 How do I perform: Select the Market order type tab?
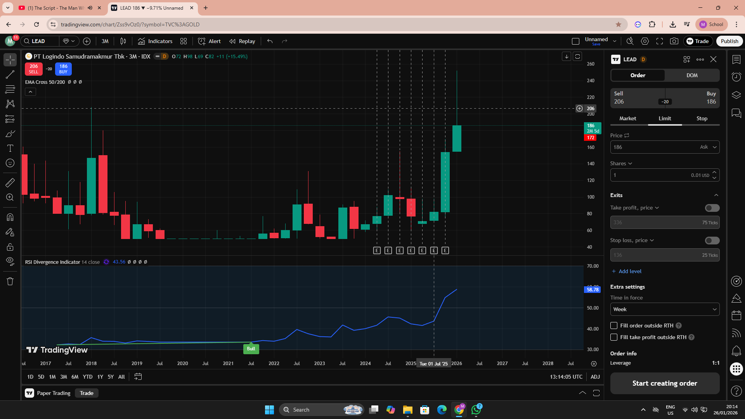pos(627,118)
